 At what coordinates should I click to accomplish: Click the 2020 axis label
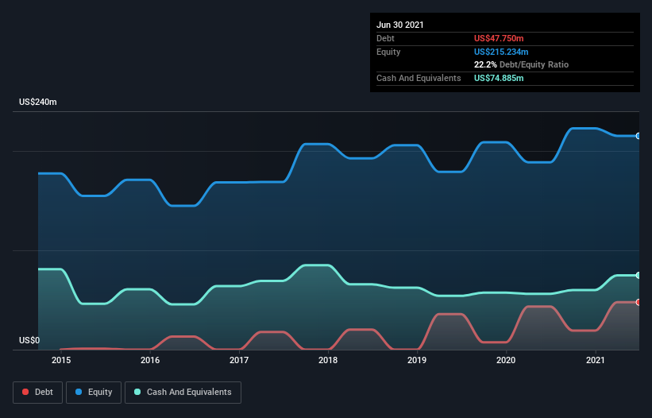point(506,360)
